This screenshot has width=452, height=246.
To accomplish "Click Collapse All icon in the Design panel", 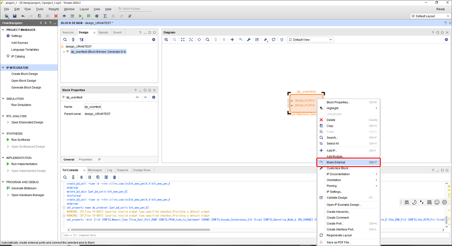I will pyautogui.click(x=73, y=40).
